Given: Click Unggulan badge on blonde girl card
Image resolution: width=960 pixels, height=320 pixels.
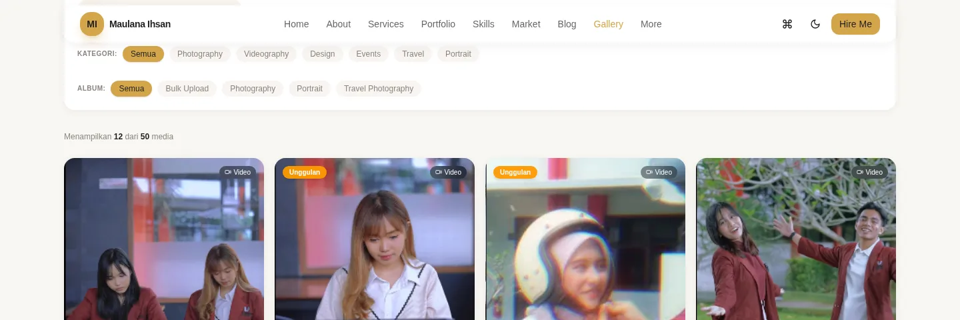Looking at the screenshot, I should pos(305,172).
